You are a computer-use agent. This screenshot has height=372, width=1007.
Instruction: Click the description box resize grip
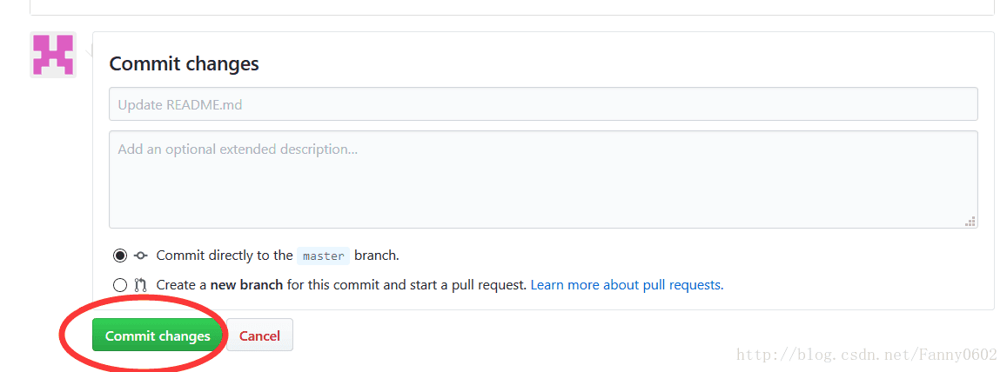(x=970, y=221)
